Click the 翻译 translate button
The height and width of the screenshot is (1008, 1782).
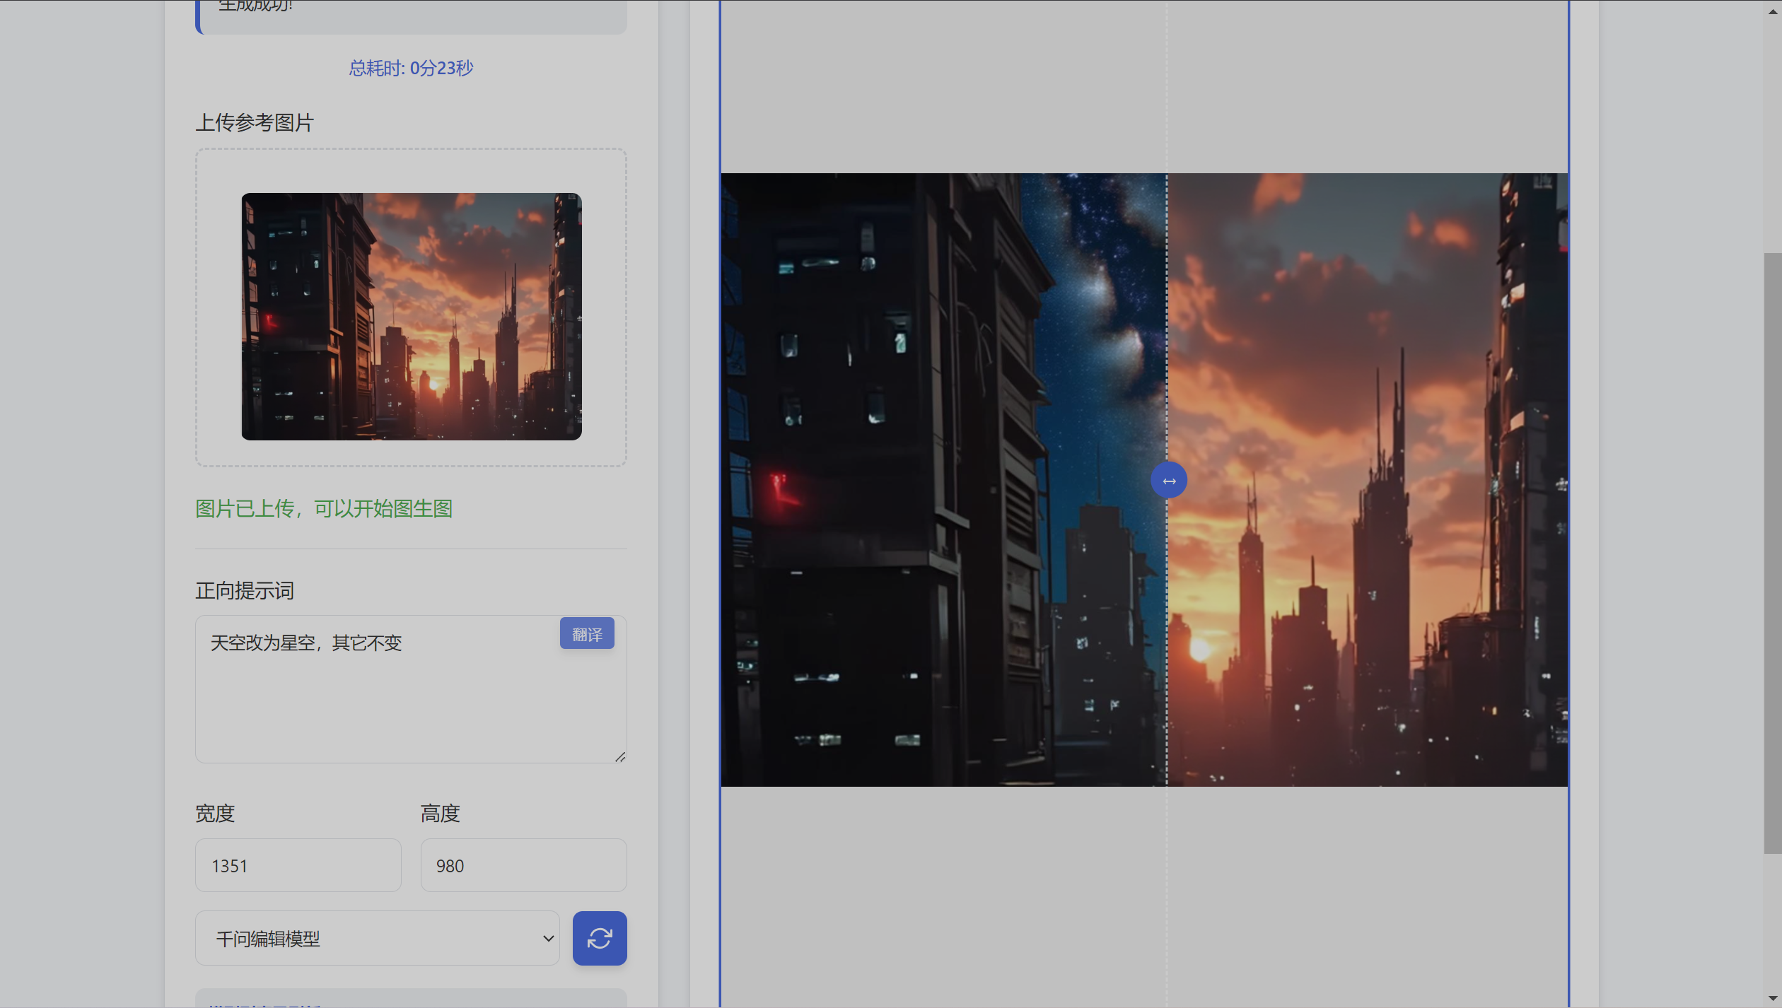coord(586,634)
